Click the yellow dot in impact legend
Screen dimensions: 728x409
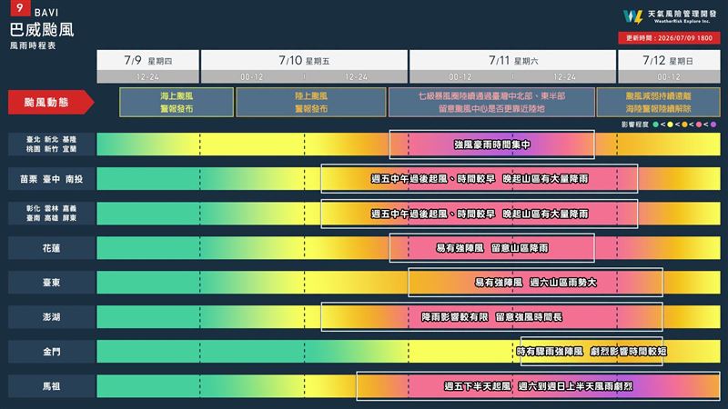point(670,125)
